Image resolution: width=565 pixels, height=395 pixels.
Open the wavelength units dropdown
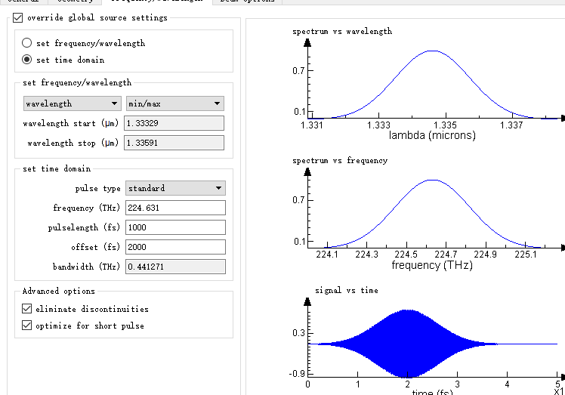72,103
